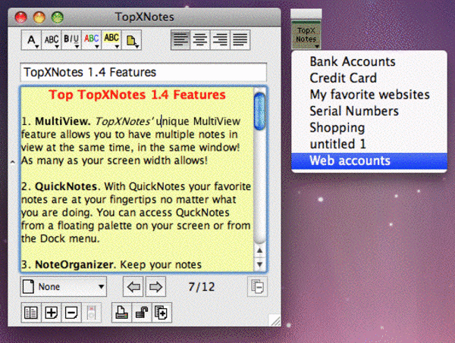455x343 pixels.
Task: Open the bold/italic/underline style menu
Action: tap(72, 39)
